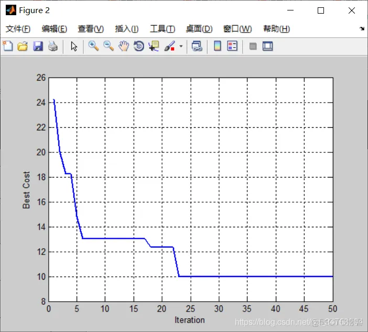368x332 pixels.
Task: Open the 查看(V) menu
Action: (x=91, y=29)
